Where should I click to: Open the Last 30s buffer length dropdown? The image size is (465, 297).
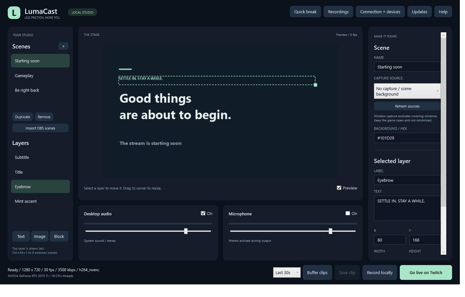pyautogui.click(x=287, y=272)
